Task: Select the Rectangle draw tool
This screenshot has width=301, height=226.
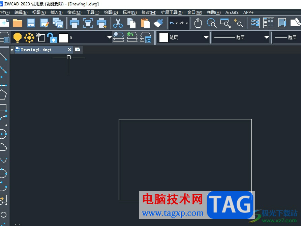Action: pos(3,108)
